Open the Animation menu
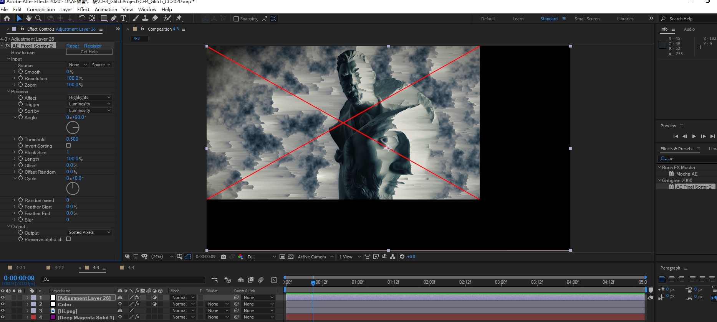Image resolution: width=717 pixels, height=322 pixels. [106, 10]
